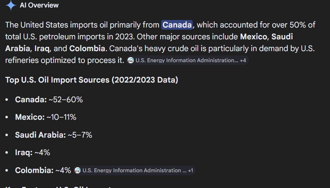Viewport: 330px width, 188px height.
Task: Expand the +1 additional source
Action: (x=191, y=170)
